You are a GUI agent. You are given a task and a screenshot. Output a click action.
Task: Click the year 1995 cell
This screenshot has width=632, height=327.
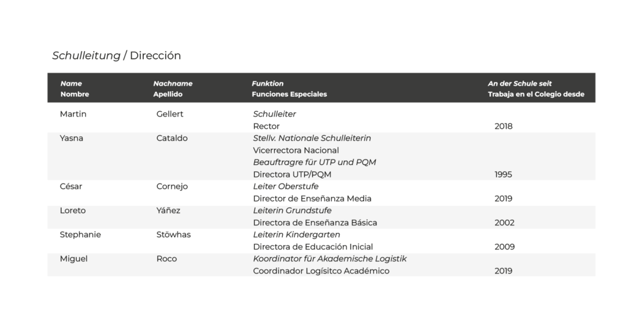(504, 174)
